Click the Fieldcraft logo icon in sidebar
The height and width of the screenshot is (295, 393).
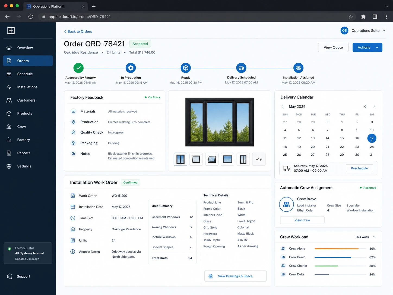coord(11,31)
